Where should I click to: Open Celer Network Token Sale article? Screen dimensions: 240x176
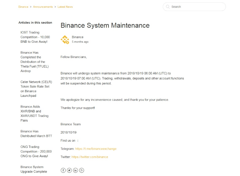click(35, 89)
